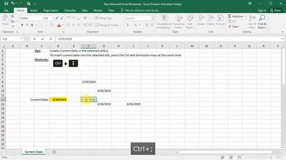Switch to Page Layout view in the status bar
Screen dimensions: 286x160
231,157
